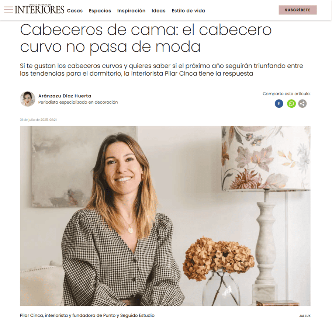Share article via WhatsApp icon
This screenshot has height=332, width=332.
[x=291, y=104]
